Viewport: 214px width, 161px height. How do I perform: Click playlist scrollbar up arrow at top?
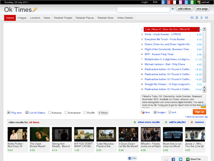(x=204, y=29)
